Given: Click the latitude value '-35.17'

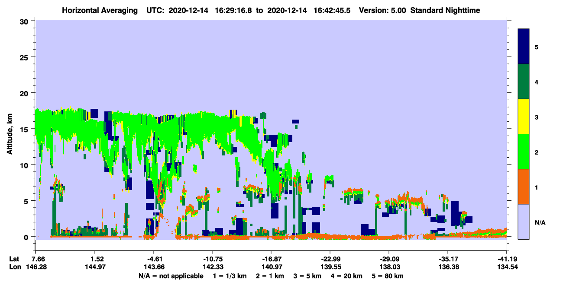Looking at the screenshot, I should [x=447, y=259].
